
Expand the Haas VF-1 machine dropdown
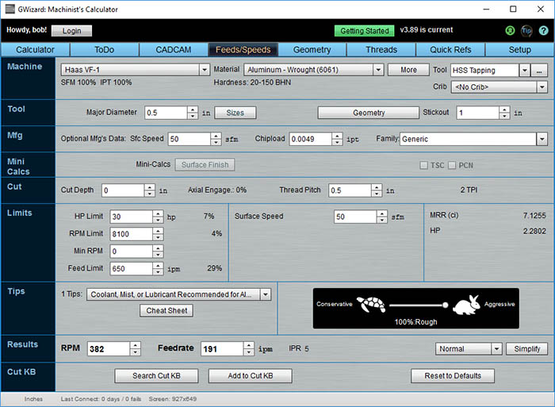tap(205, 70)
